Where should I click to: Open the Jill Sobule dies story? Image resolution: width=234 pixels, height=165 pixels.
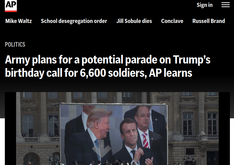pos(134,21)
